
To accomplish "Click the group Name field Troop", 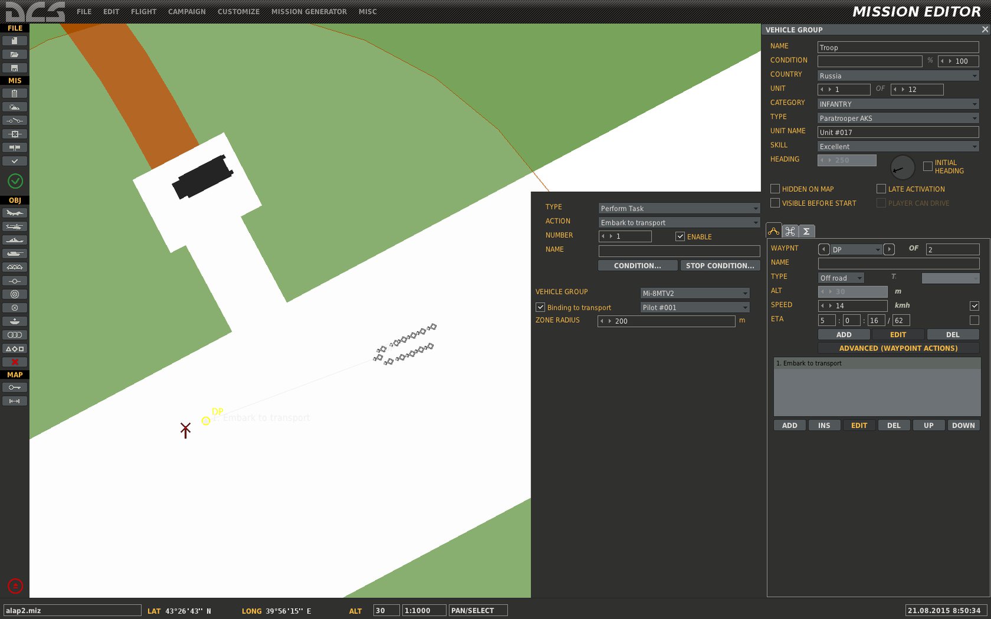I will pyautogui.click(x=898, y=47).
